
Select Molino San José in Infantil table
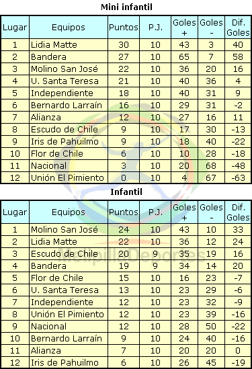65,229
